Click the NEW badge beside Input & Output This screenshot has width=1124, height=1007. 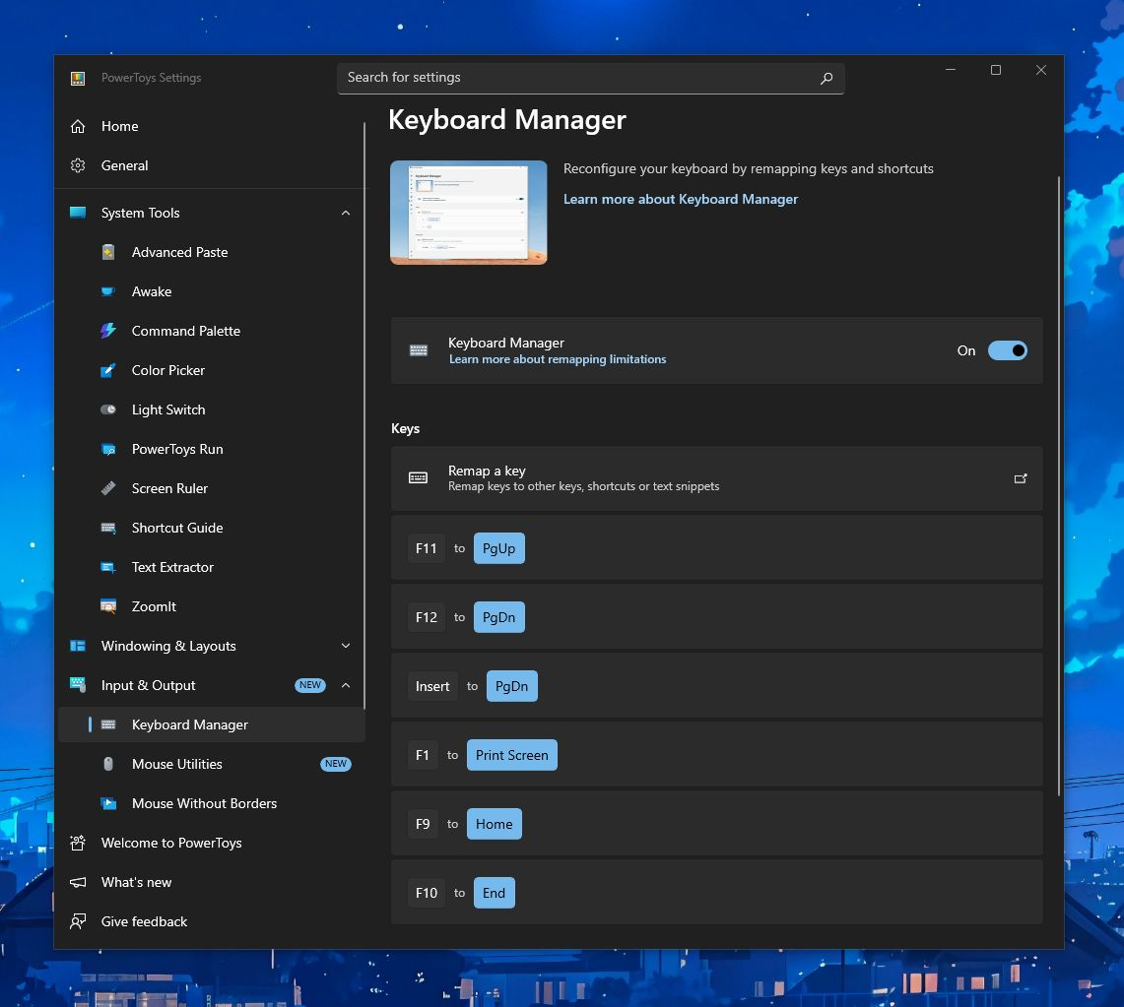click(309, 685)
